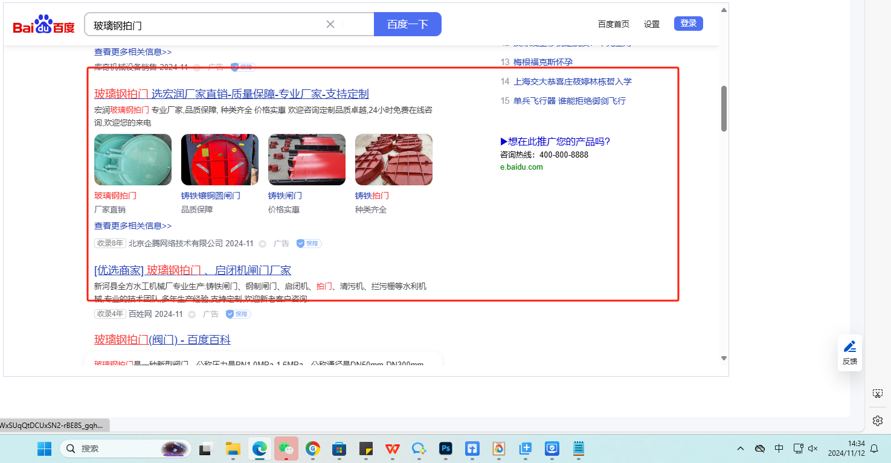Click the 反馈 feedback pen button

[x=850, y=353]
